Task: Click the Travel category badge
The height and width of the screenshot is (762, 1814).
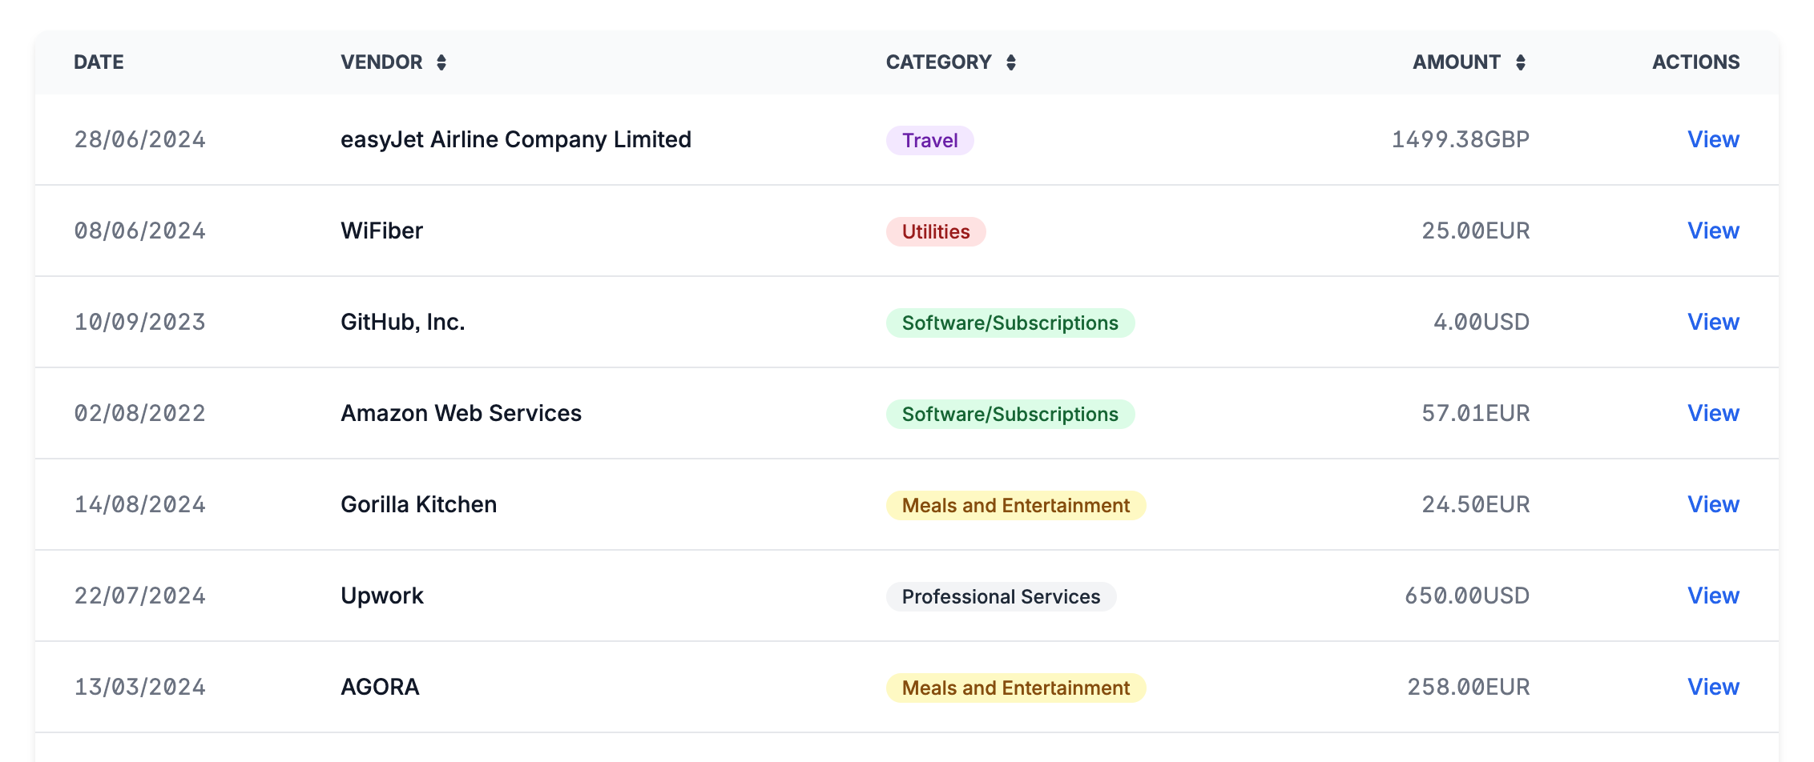Action: click(x=929, y=141)
